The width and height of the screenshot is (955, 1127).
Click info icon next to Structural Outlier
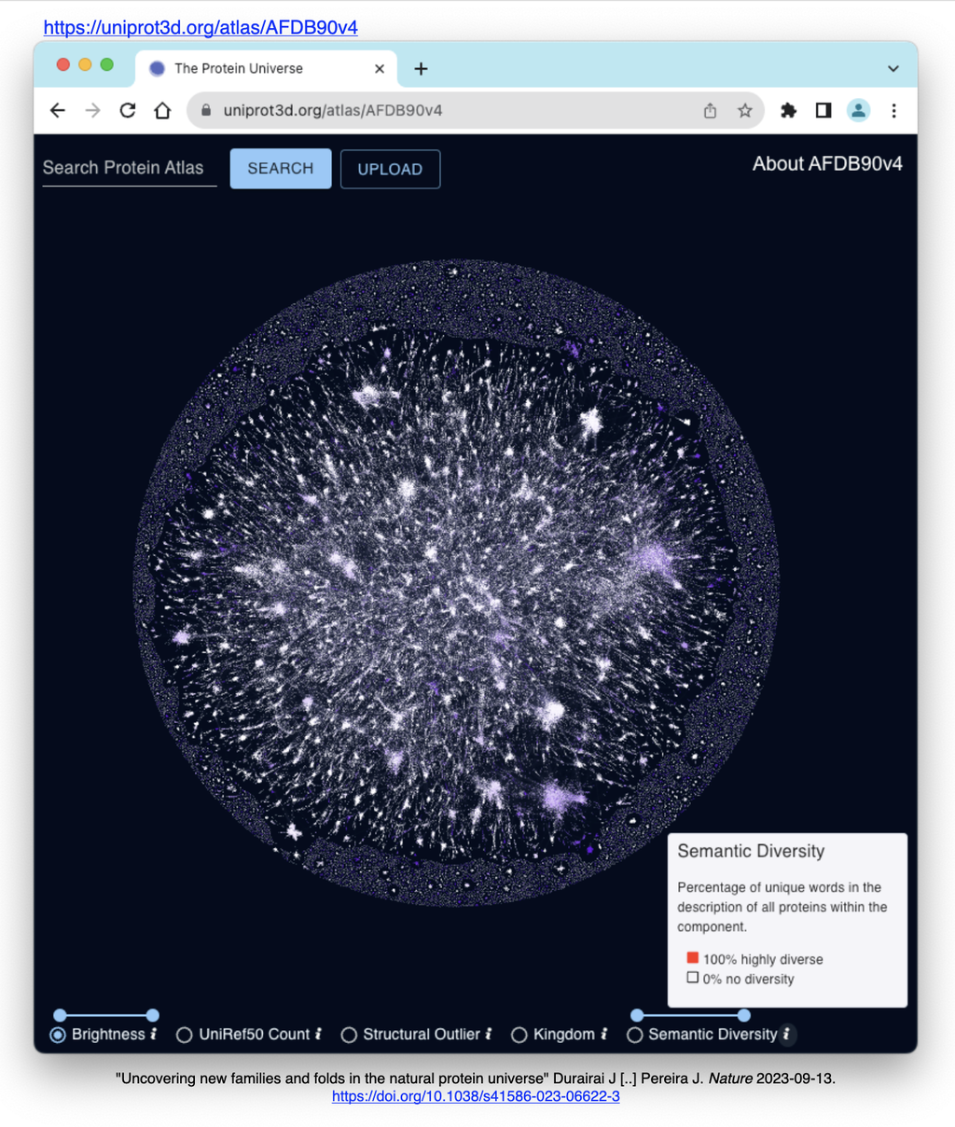pyautogui.click(x=489, y=1034)
